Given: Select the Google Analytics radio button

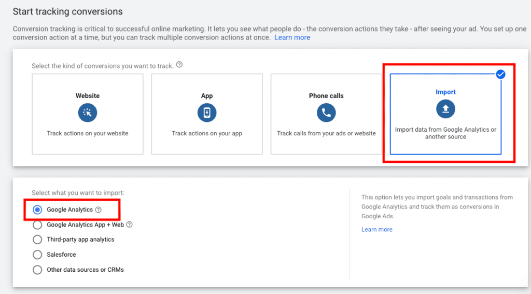Looking at the screenshot, I should tap(37, 209).
